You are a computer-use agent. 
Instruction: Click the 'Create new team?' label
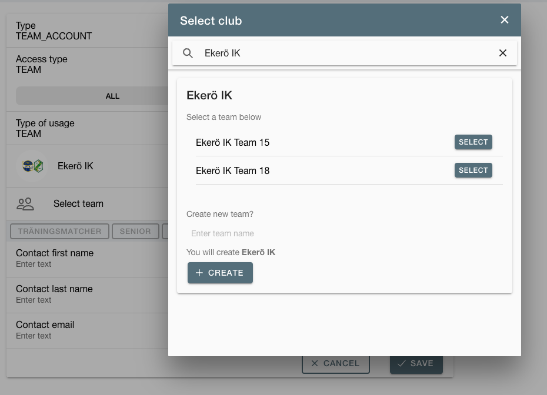(x=220, y=214)
